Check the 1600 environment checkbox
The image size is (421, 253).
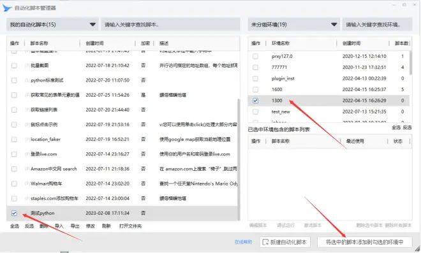point(255,89)
